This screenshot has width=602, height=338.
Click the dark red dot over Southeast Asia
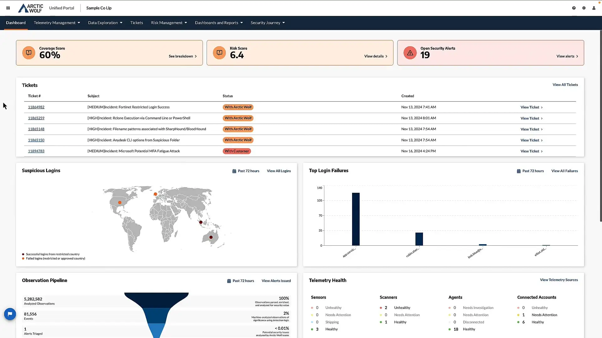click(201, 222)
